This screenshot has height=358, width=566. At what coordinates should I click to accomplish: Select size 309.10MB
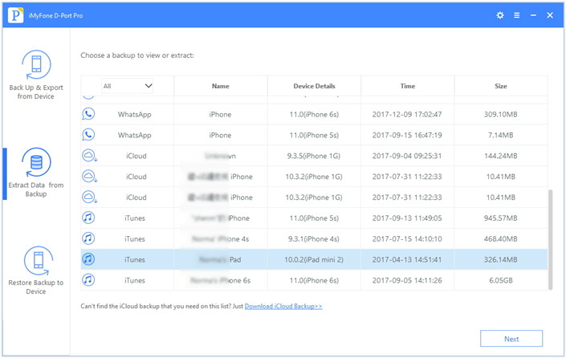[501, 115]
